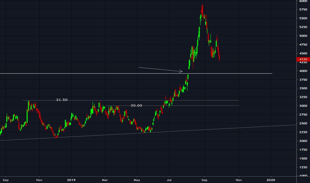Select the dotted horizontal line at 31.50
Screen dimensions: 310x183
tap(131, 100)
